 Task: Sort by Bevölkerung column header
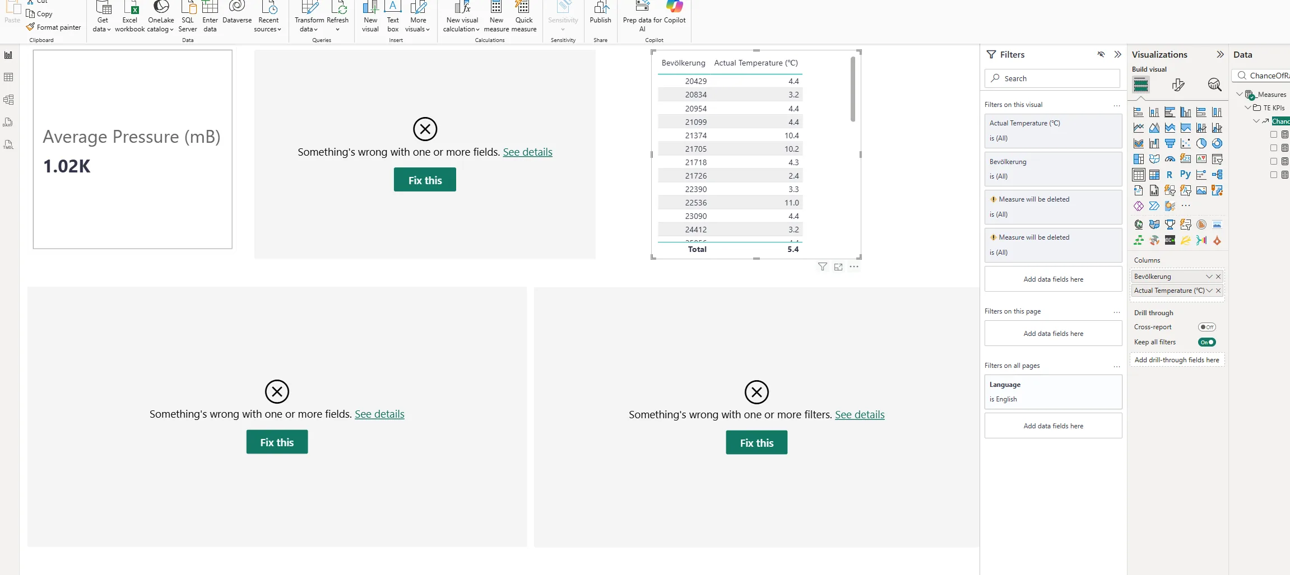point(683,63)
